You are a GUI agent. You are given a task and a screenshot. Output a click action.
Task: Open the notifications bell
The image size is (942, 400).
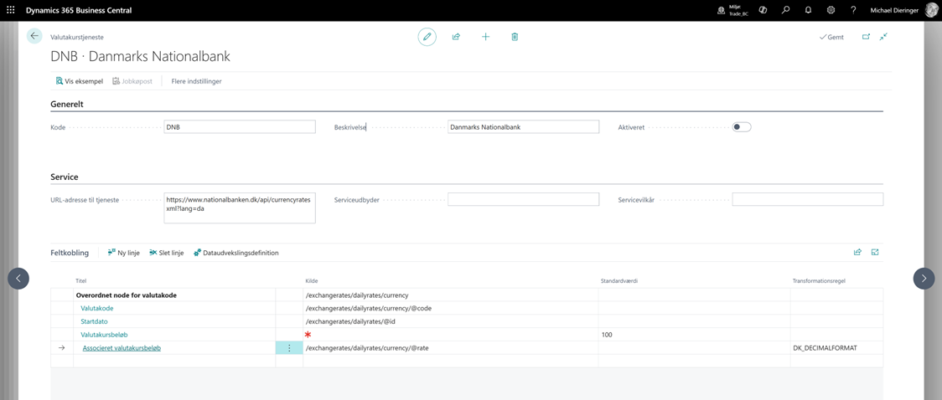pos(808,10)
